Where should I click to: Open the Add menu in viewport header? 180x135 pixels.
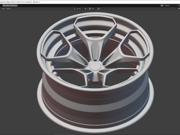coord(3,9)
